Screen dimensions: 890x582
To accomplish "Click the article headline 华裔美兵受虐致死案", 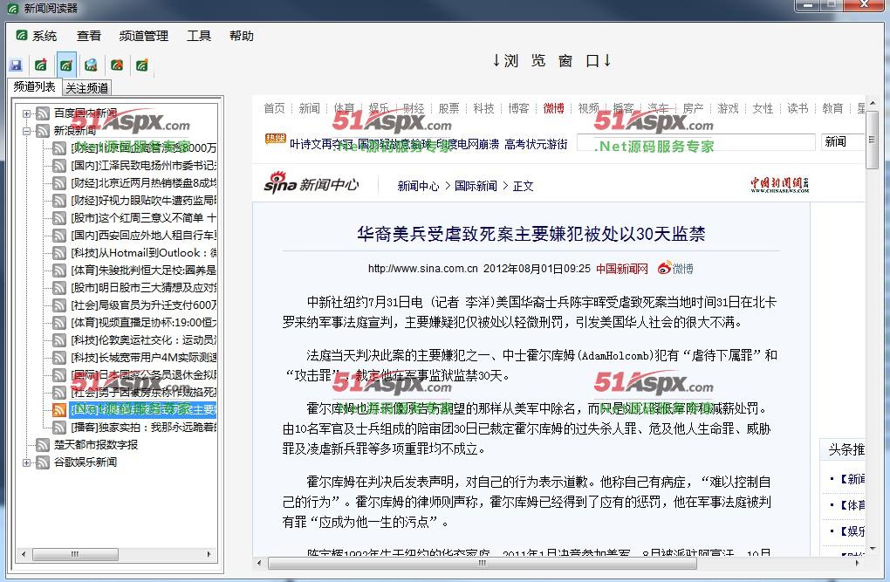I will click(x=531, y=234).
